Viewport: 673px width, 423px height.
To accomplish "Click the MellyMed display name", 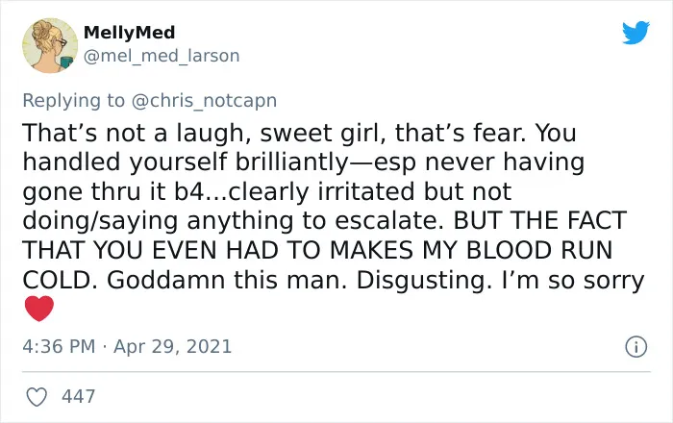I will [129, 33].
